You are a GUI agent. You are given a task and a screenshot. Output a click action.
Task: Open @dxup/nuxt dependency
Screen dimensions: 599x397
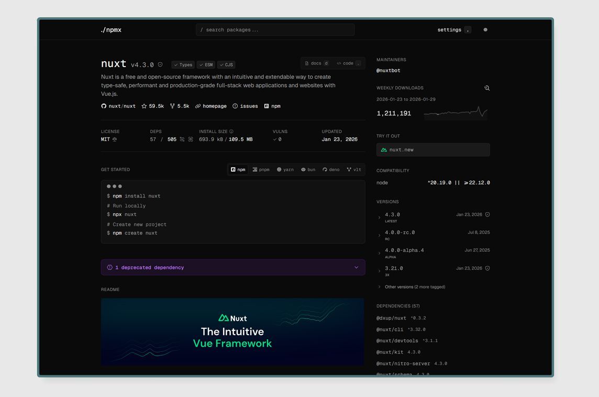tap(391, 318)
